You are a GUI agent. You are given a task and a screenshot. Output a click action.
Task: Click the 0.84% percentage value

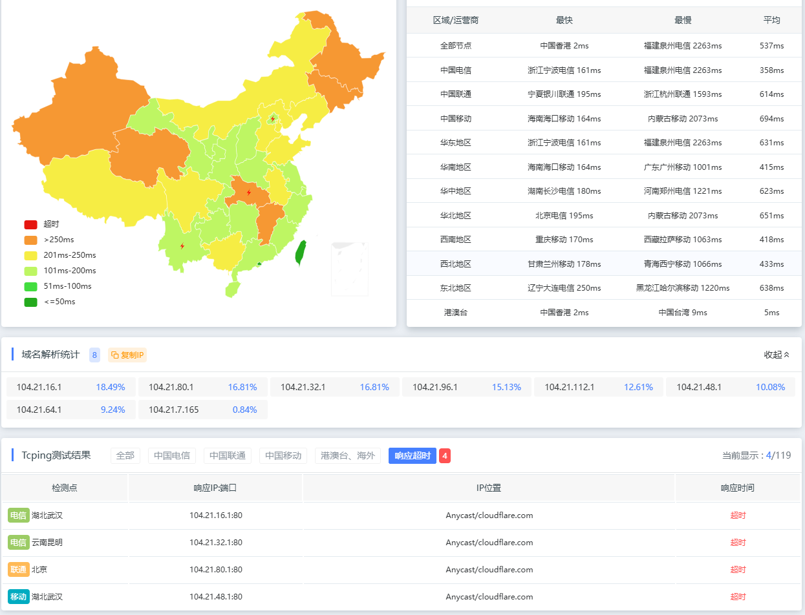pyautogui.click(x=245, y=410)
